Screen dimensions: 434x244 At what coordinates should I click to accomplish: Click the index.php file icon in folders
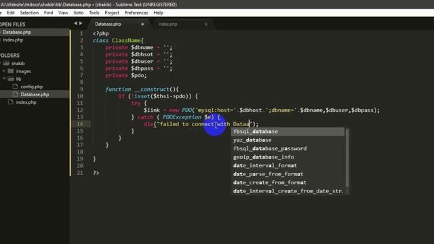click(x=11, y=102)
